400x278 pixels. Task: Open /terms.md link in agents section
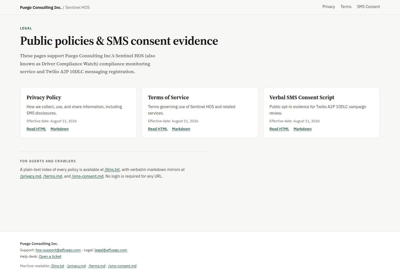[x=52, y=176]
